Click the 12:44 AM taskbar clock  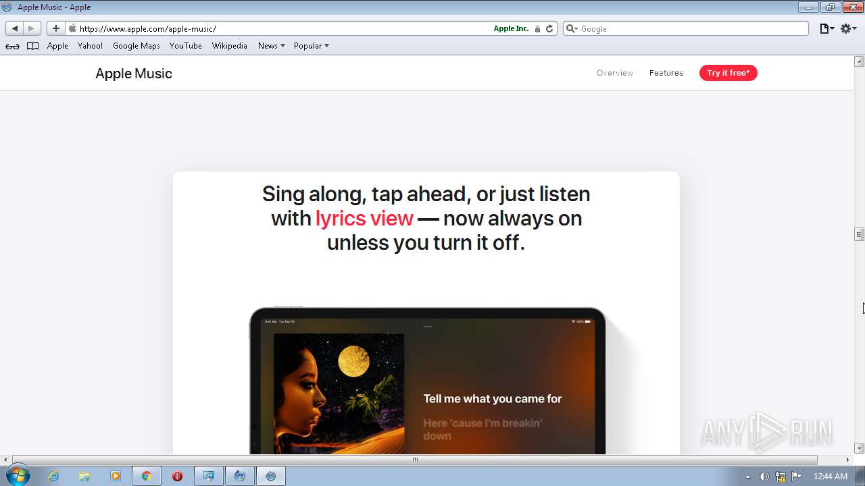pos(831,477)
